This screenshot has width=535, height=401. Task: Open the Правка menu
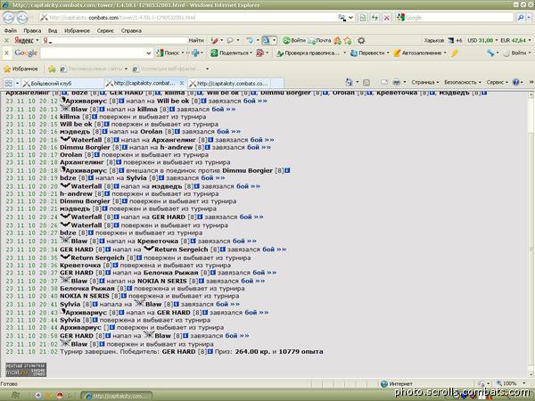pos(32,30)
